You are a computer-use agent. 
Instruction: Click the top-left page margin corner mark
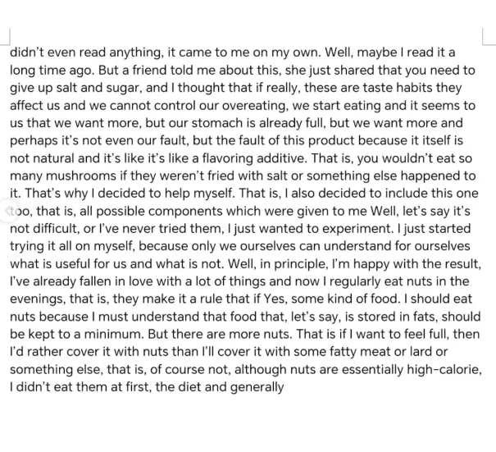tap(7, 35)
